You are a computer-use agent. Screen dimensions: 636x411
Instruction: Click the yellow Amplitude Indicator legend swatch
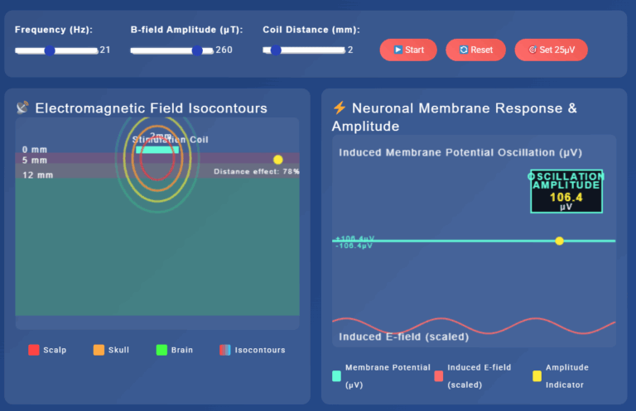(x=537, y=375)
